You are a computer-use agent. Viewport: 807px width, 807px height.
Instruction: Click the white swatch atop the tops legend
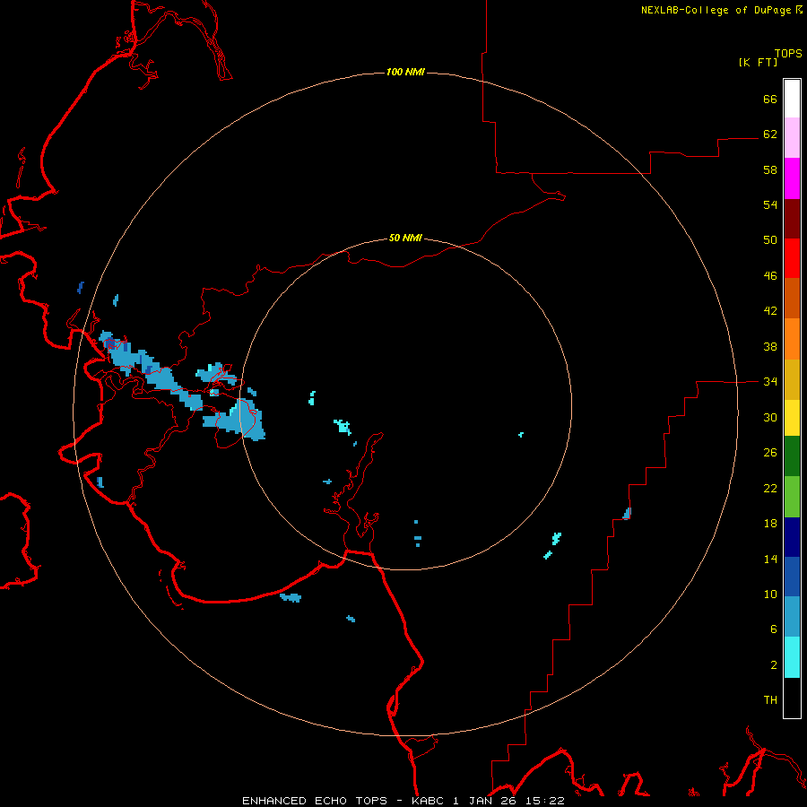792,99
